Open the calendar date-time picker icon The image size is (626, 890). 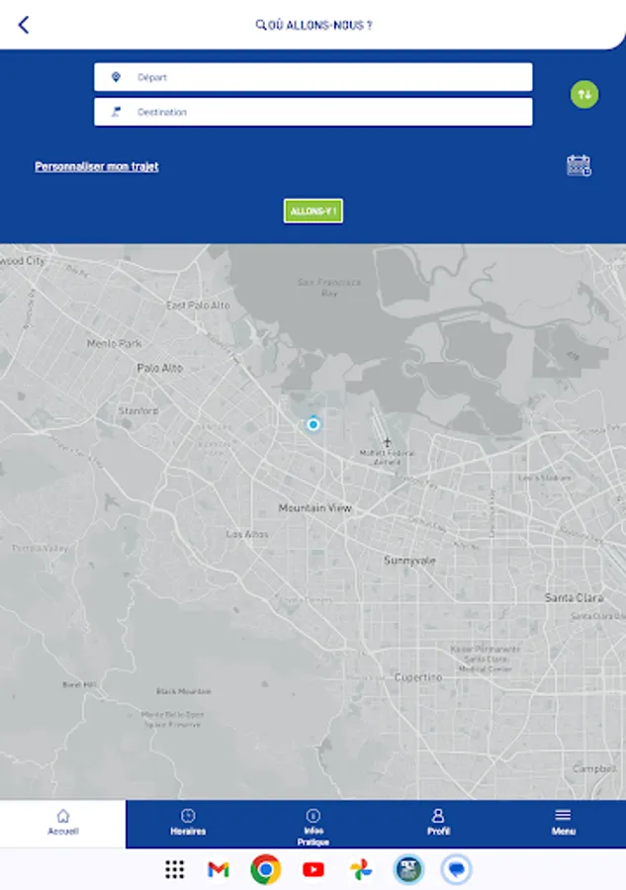[579, 166]
